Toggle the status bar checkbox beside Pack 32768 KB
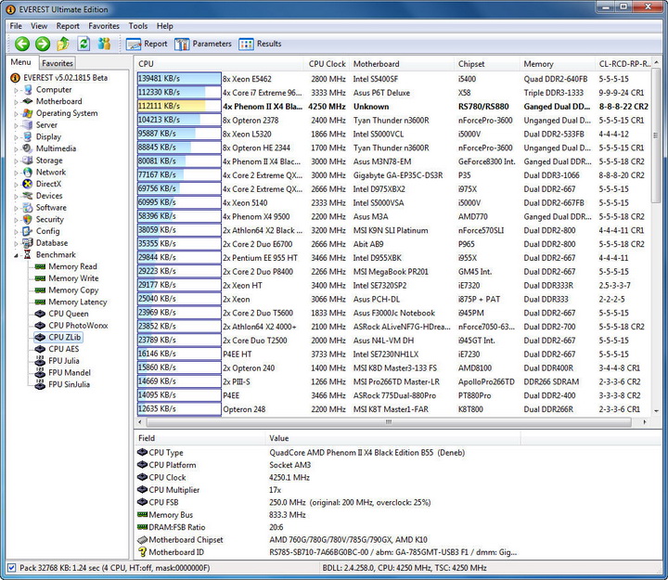668x580 pixels. (11, 568)
